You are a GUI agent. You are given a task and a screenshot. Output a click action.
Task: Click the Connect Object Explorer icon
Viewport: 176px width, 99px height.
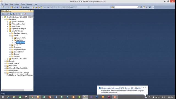coord(11,14)
